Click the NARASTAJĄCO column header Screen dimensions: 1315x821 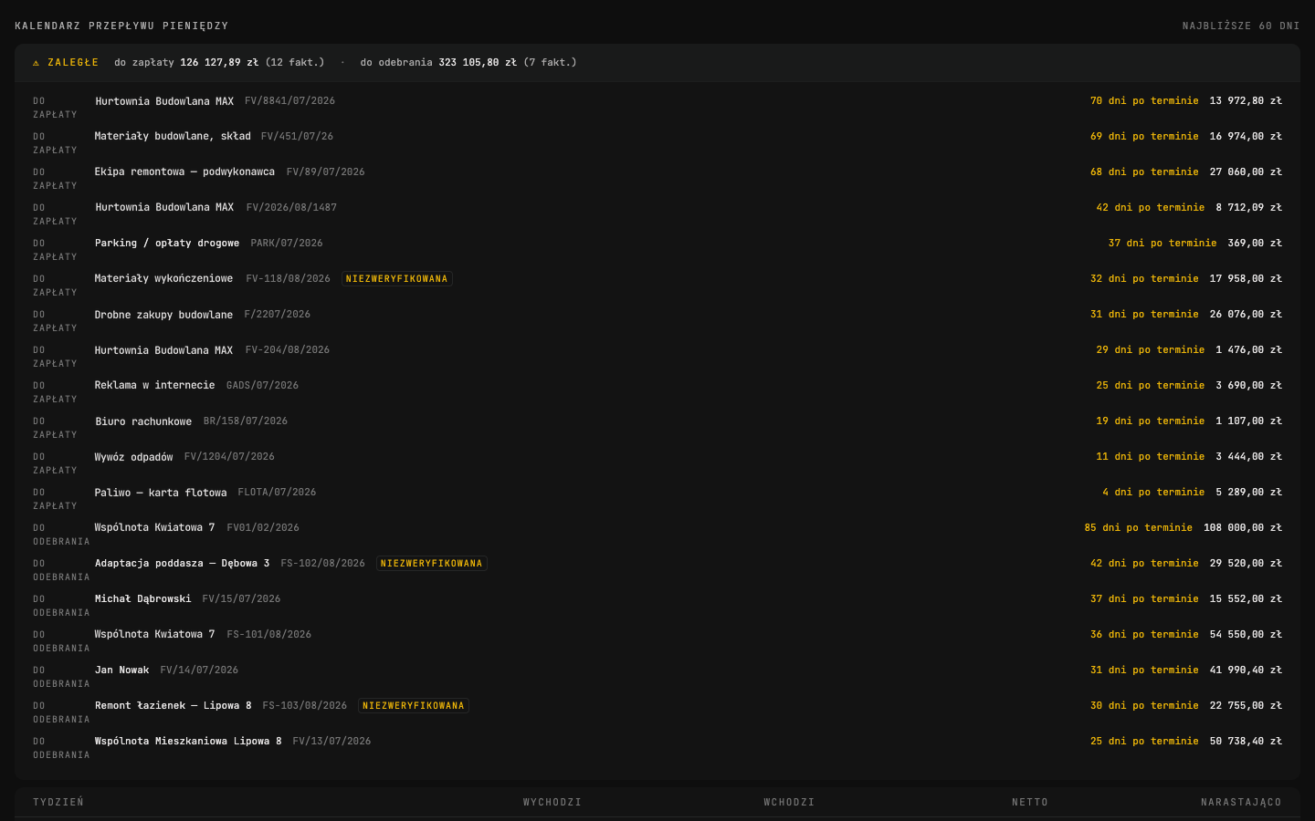[x=1241, y=803]
